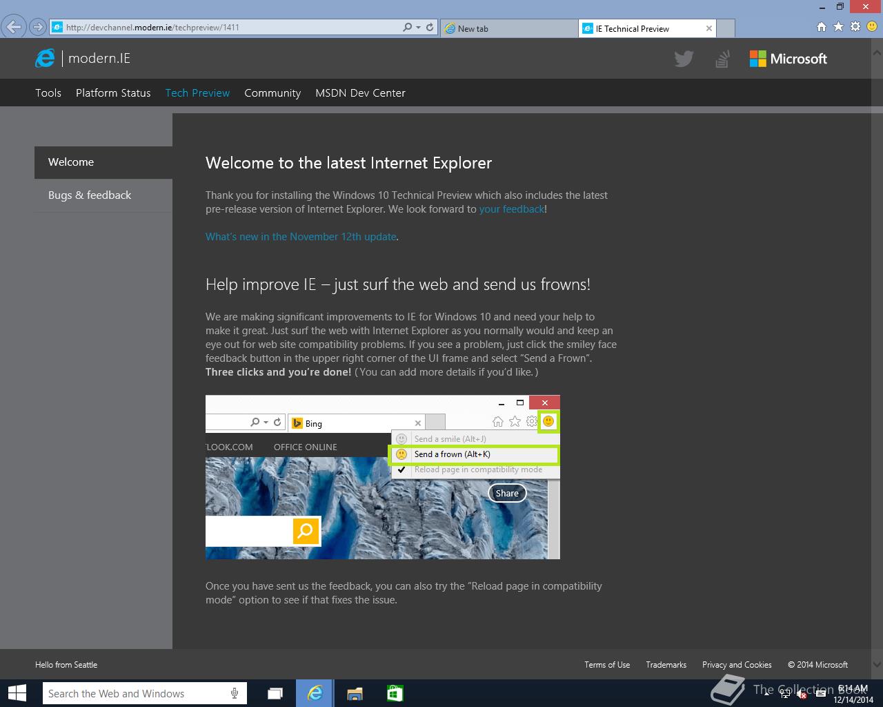Open the Trademarks footer link

666,665
